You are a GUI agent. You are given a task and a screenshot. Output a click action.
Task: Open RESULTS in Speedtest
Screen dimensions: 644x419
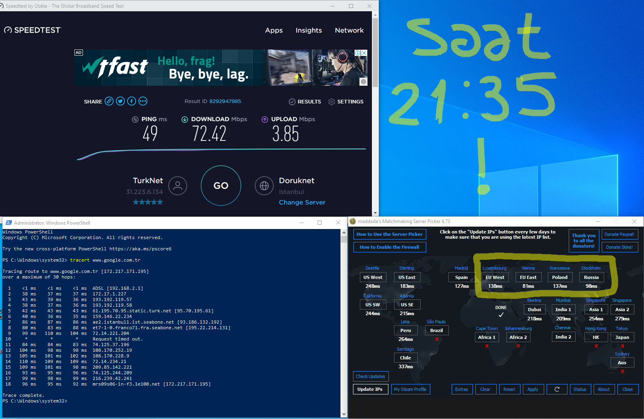[305, 101]
